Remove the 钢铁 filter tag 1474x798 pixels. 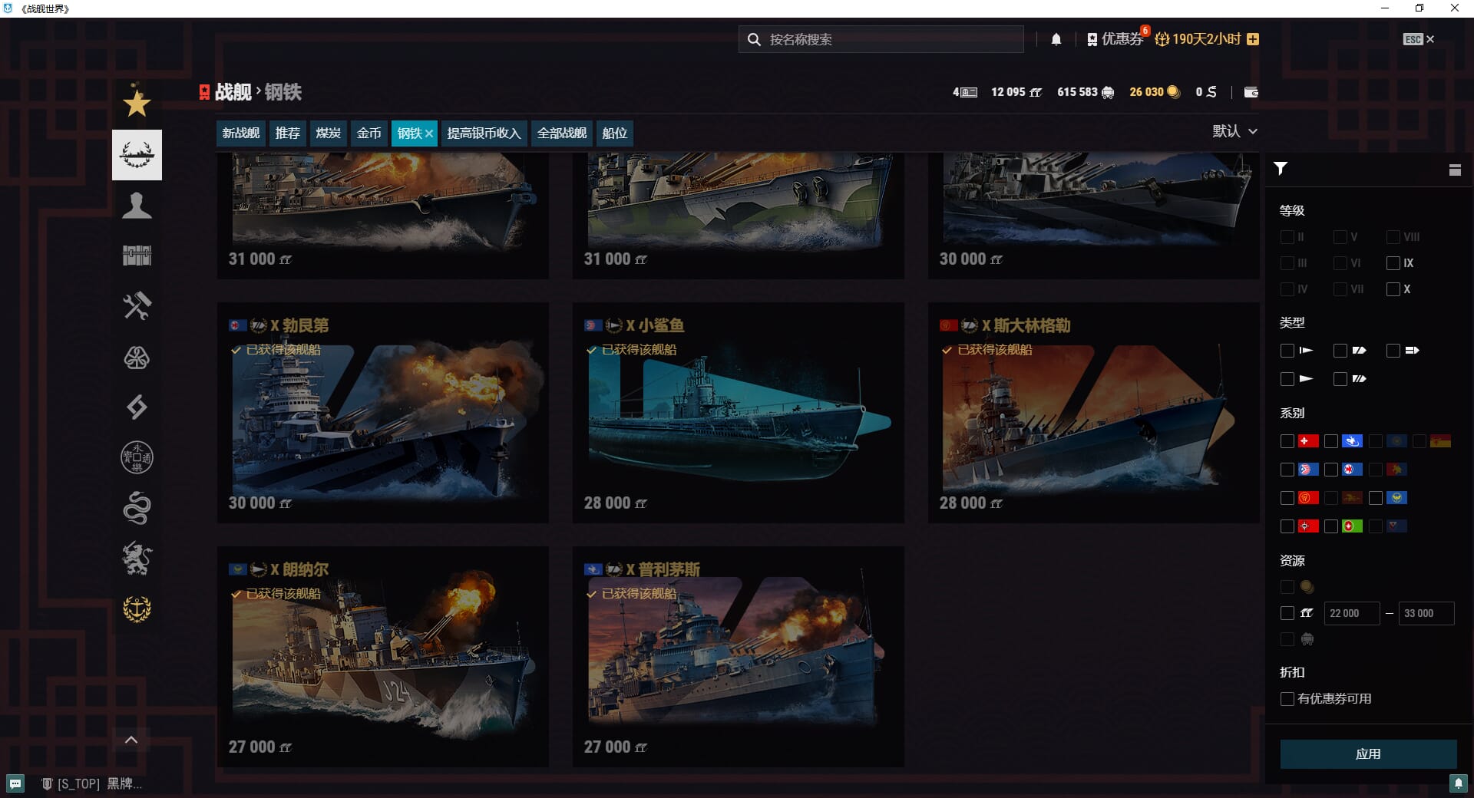tap(429, 134)
